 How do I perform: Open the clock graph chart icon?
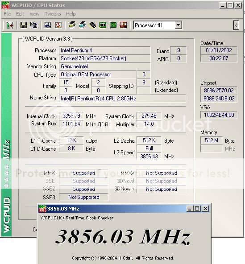tap(48, 25)
